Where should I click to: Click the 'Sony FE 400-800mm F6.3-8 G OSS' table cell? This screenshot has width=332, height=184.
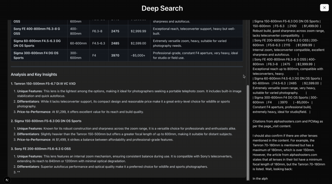pyautogui.click(x=39, y=31)
